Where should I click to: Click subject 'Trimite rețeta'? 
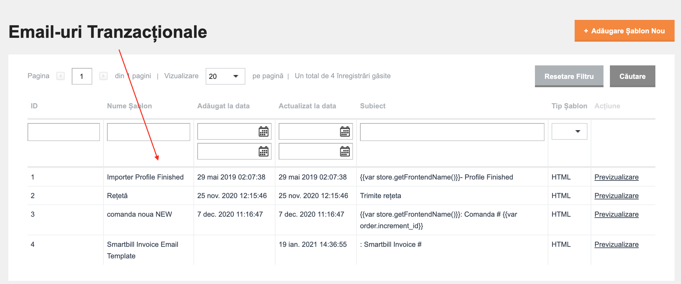(381, 196)
